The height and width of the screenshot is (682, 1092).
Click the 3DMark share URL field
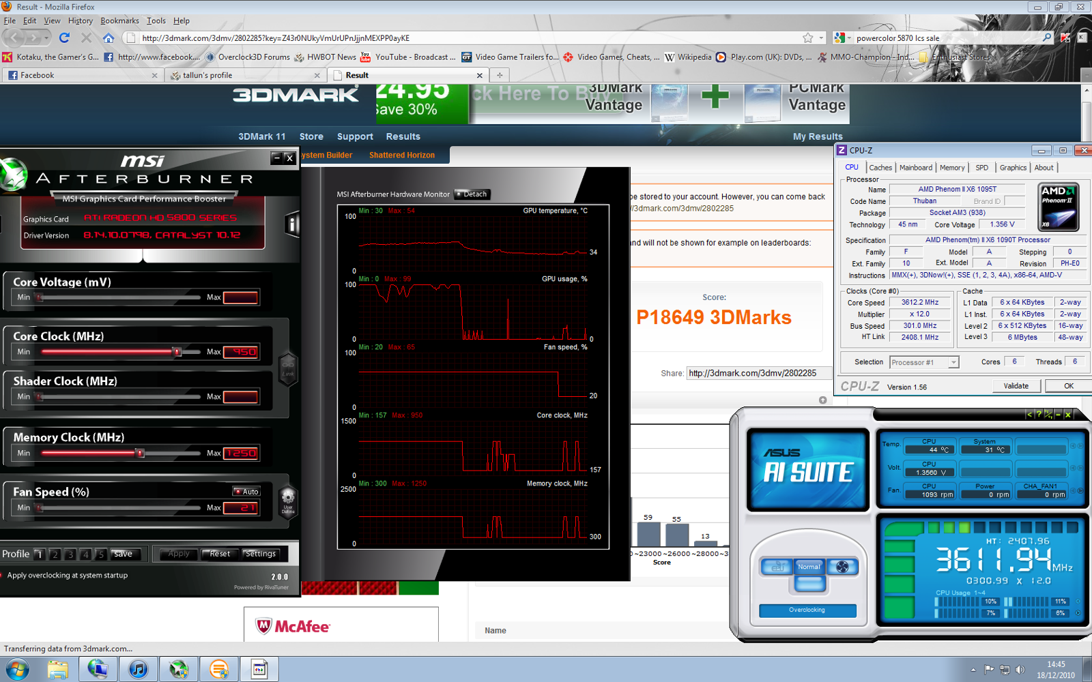pos(758,373)
